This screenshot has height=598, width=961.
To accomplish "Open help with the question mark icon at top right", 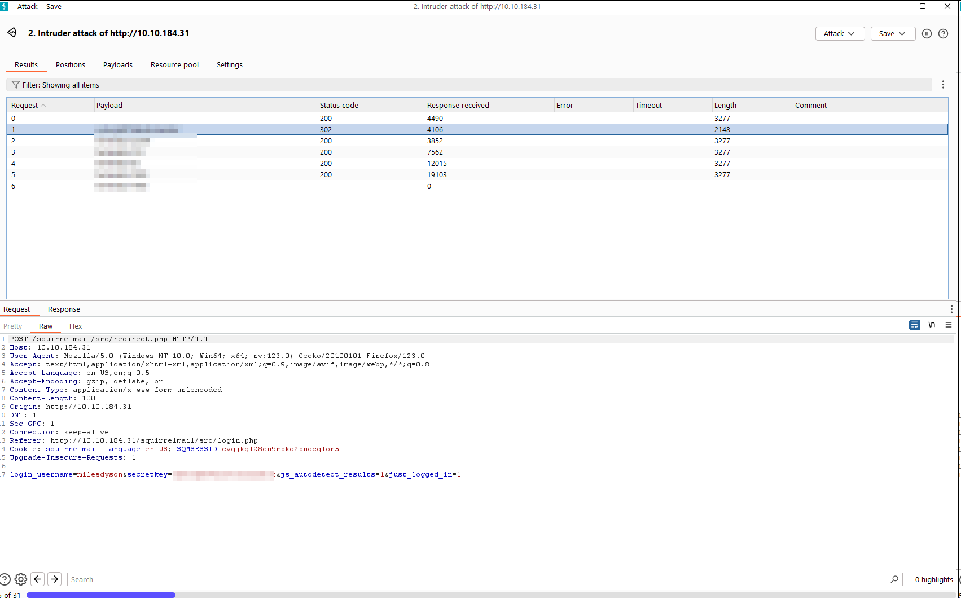I will point(943,33).
